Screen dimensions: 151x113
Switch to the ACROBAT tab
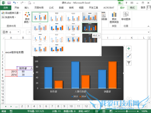(109, 8)
